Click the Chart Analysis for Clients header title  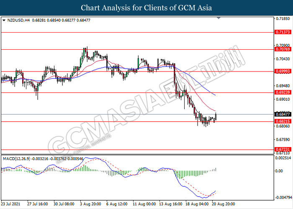tap(146, 8)
